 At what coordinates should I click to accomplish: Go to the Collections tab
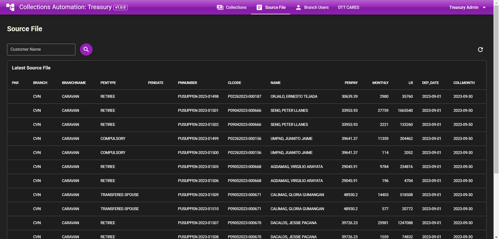click(232, 7)
